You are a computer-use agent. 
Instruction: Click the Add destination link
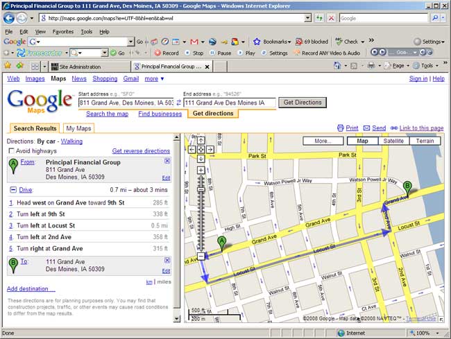(31, 288)
